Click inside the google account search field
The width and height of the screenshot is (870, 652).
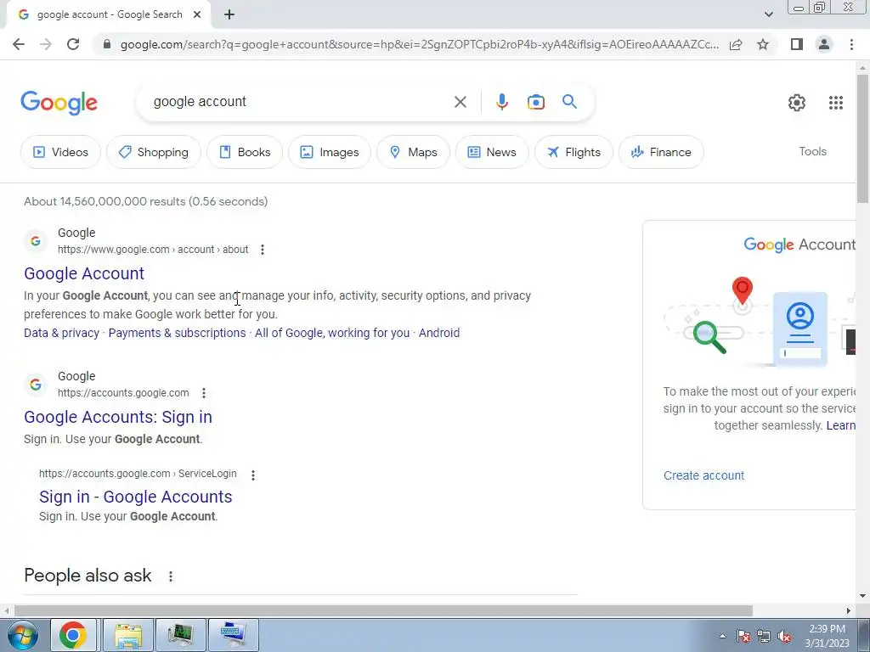(x=300, y=102)
